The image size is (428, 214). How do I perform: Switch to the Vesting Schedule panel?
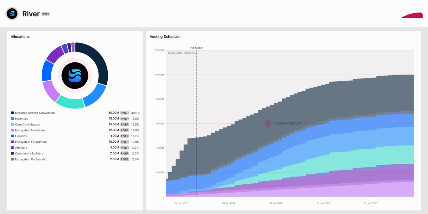(164, 36)
